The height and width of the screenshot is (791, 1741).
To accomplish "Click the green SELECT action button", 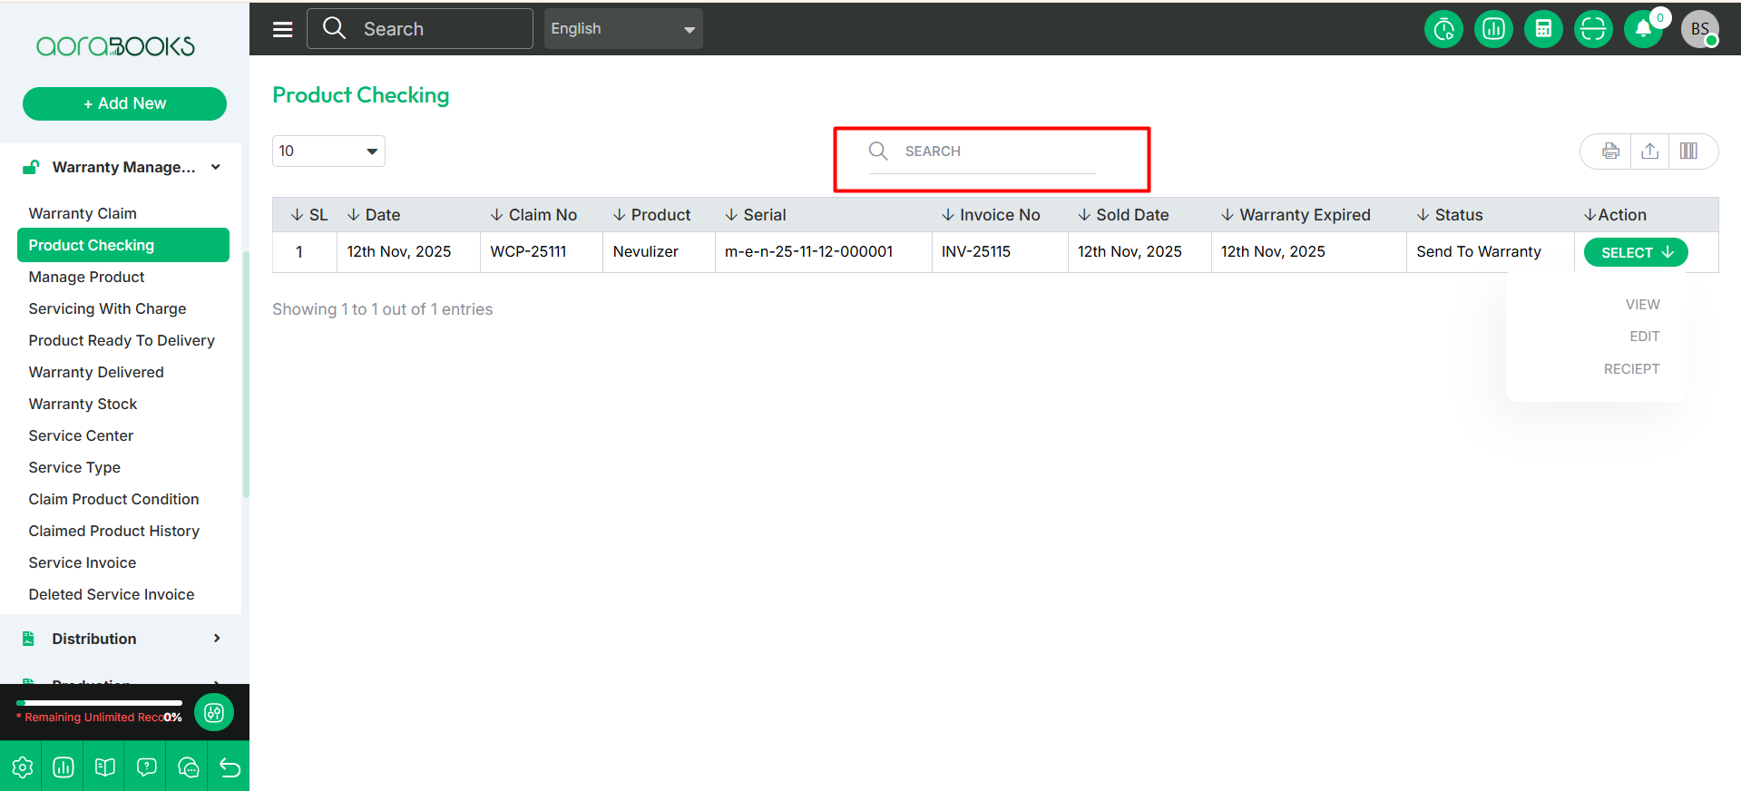I will click(x=1635, y=252).
